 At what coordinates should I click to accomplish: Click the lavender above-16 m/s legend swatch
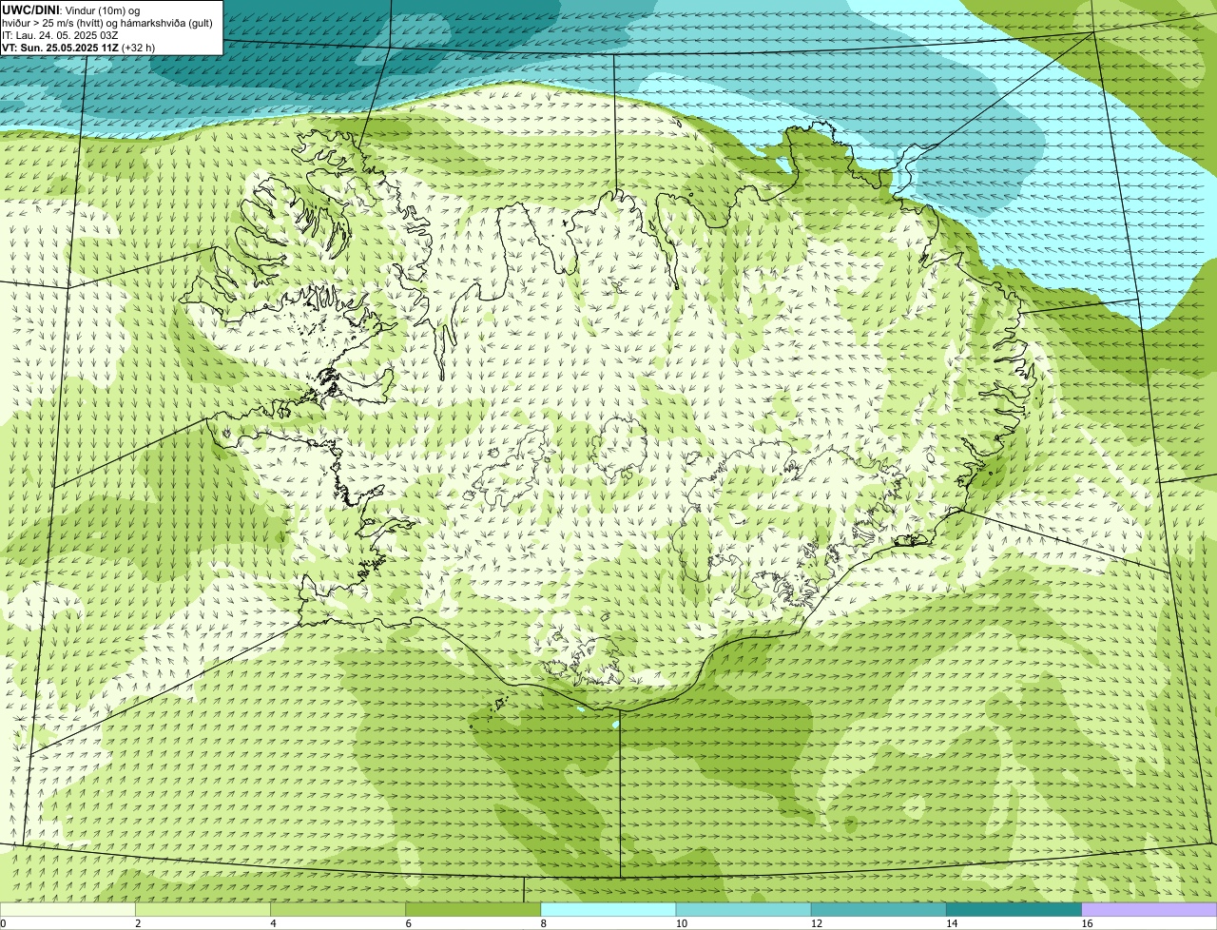[1149, 909]
